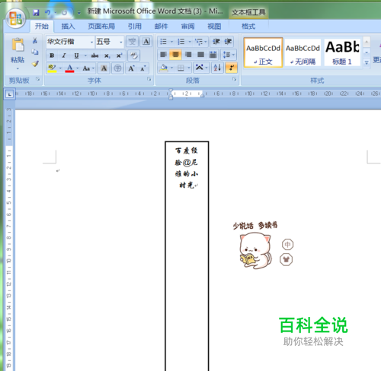Open the font color dropdown arrow
This screenshot has width=381, height=371.
click(x=78, y=68)
